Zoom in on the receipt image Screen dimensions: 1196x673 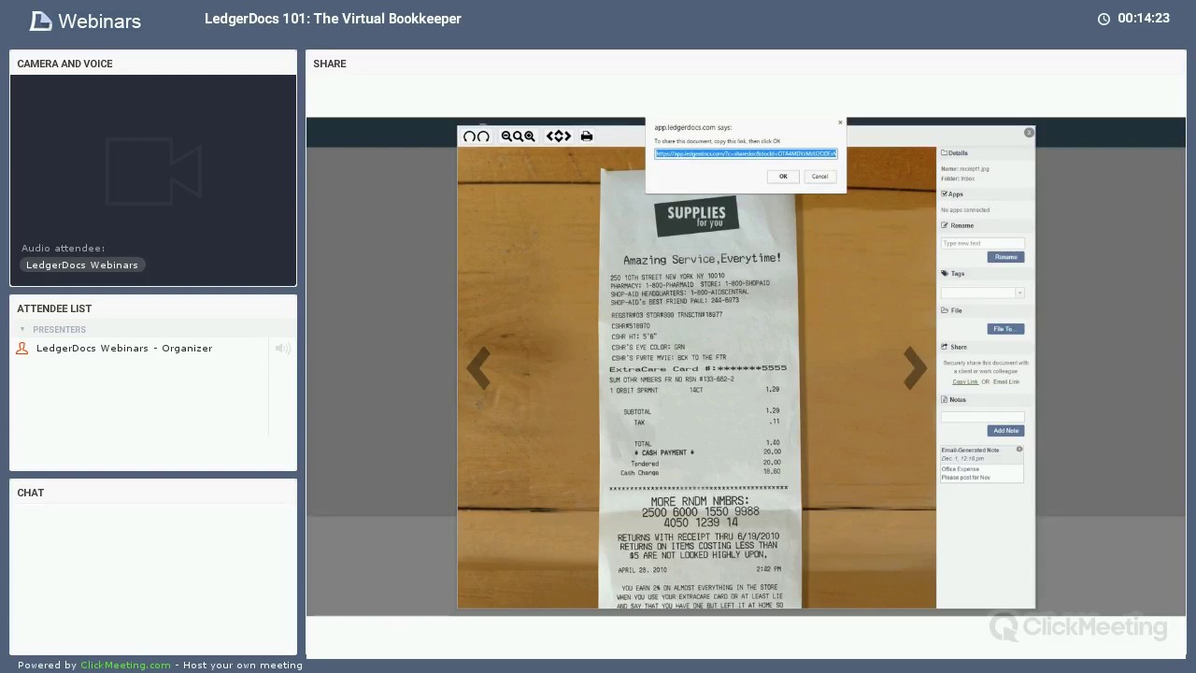click(x=530, y=136)
